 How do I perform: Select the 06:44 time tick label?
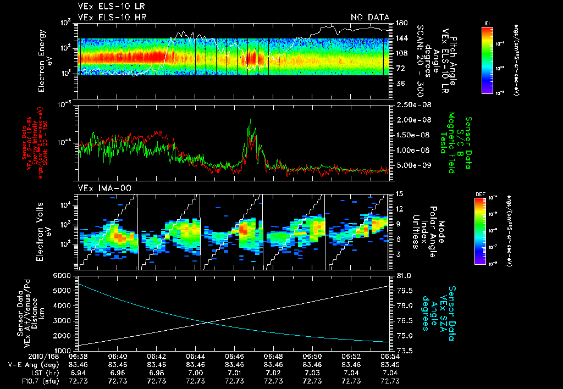tap(195, 358)
